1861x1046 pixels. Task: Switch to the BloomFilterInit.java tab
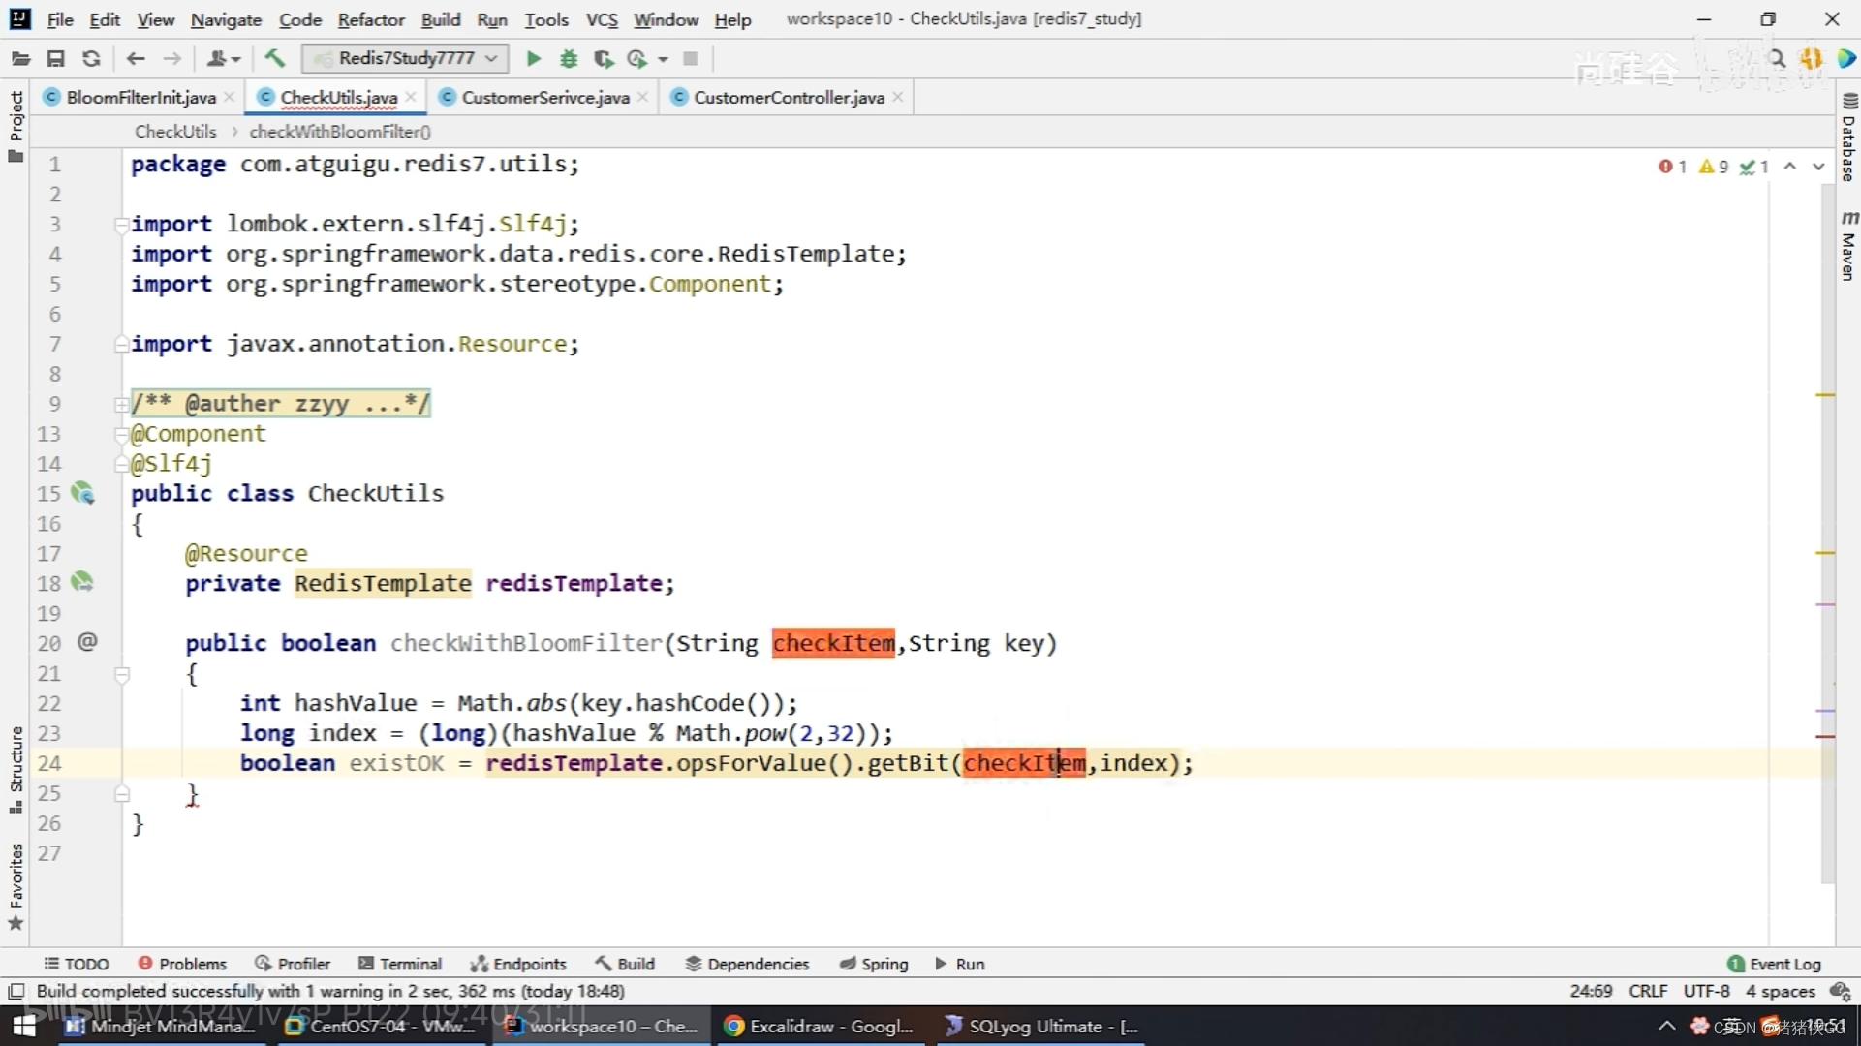(140, 97)
